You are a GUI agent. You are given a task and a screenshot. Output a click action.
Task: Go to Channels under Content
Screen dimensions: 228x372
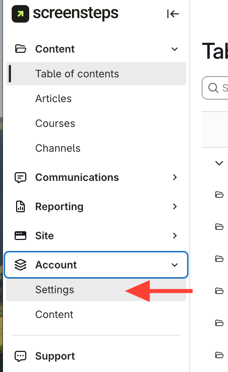pyautogui.click(x=58, y=148)
